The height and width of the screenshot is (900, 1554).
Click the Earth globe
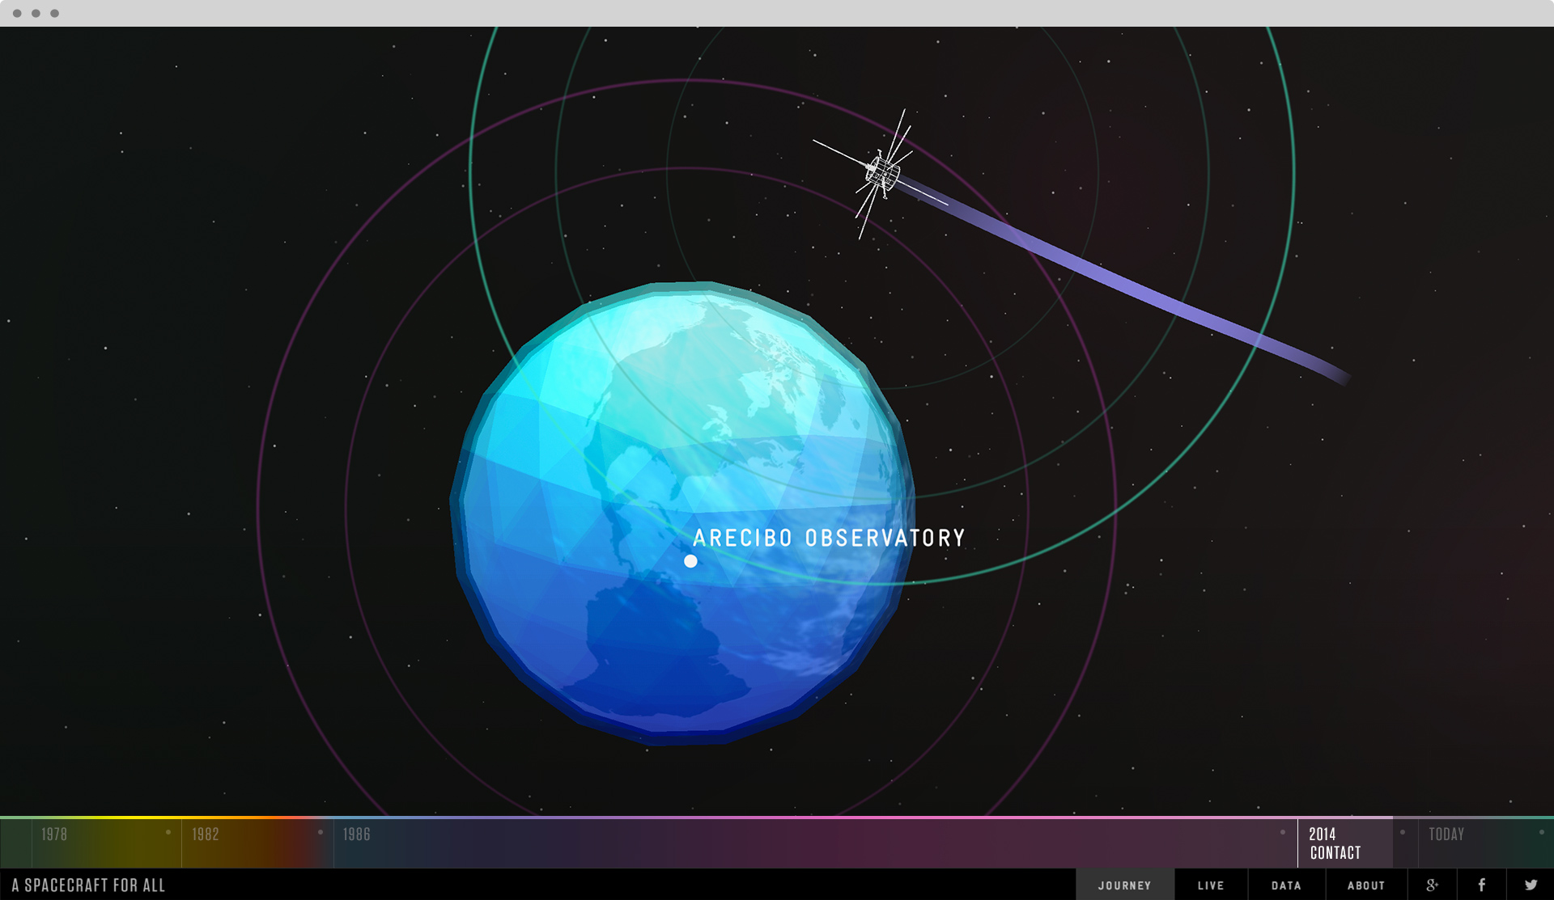[x=682, y=513]
